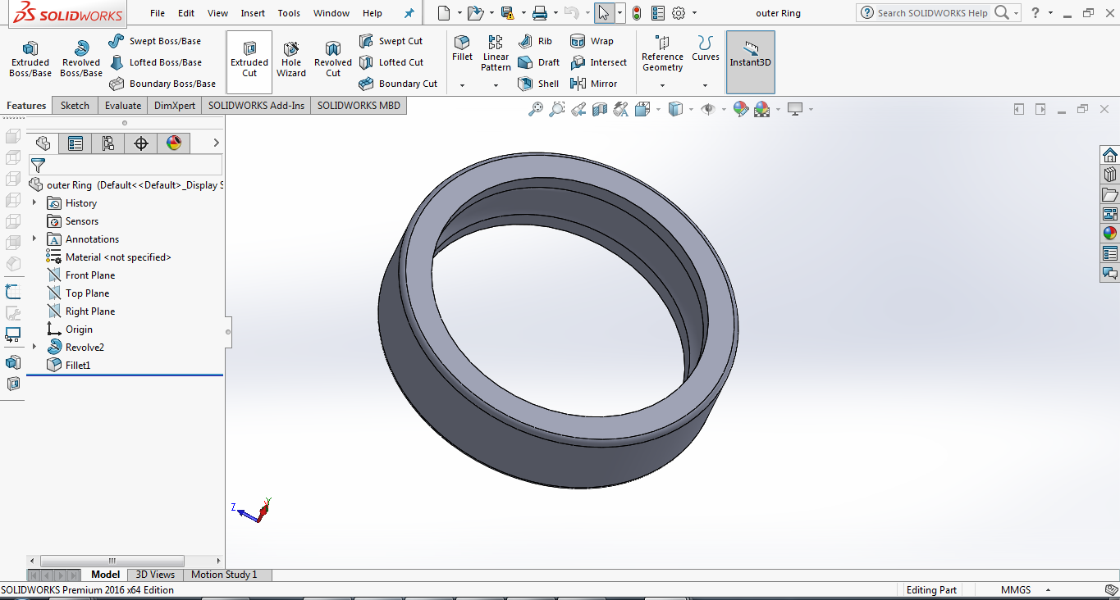Screen dimensions: 1120x600
Task: Select the Mirror feature tool
Action: 594,84
